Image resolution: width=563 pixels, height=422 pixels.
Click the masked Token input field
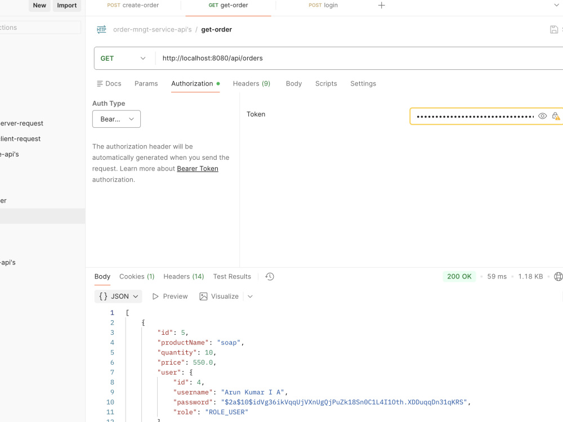[475, 116]
